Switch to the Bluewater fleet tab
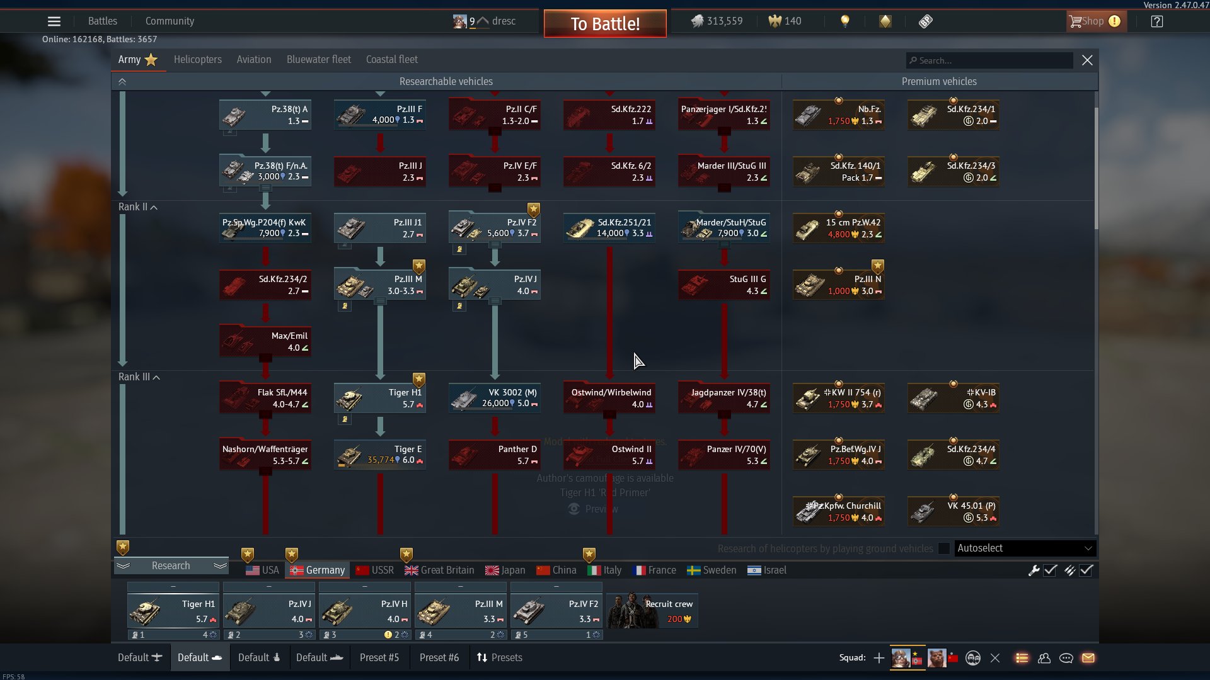Viewport: 1210px width, 680px height. pos(319,60)
